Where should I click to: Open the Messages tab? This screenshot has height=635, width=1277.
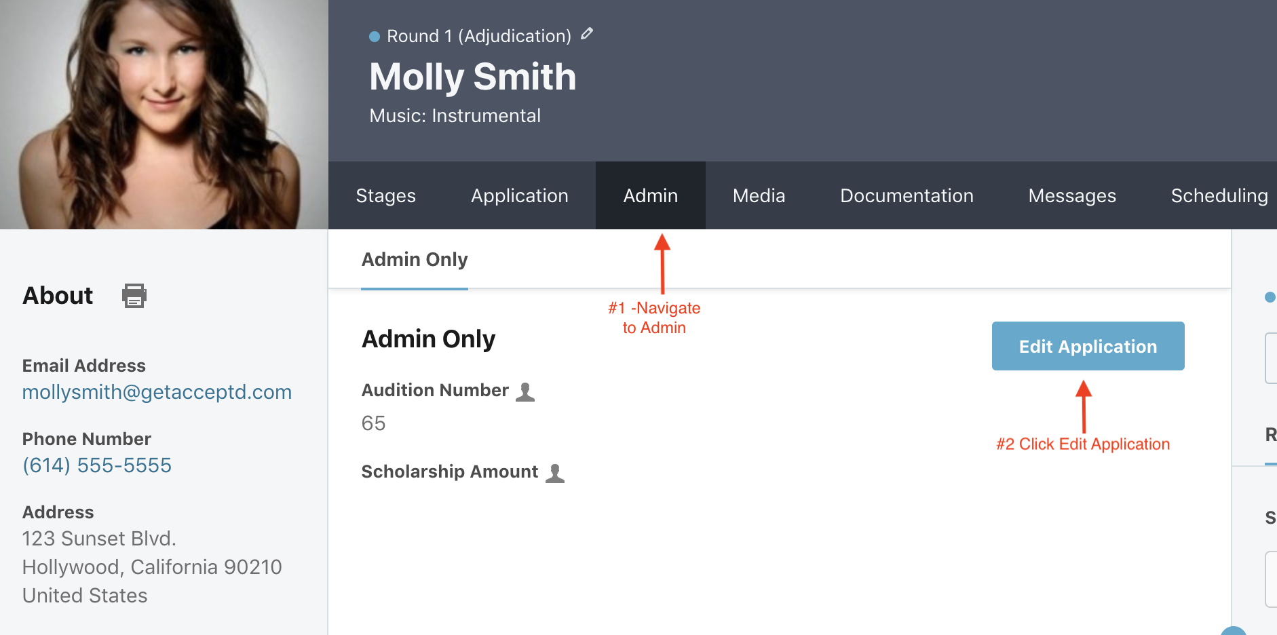tap(1072, 195)
